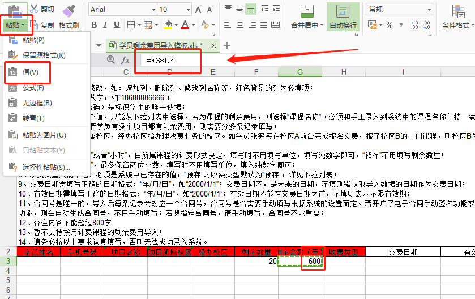
Task: Toggle underline formatting
Action: click(x=117, y=25)
